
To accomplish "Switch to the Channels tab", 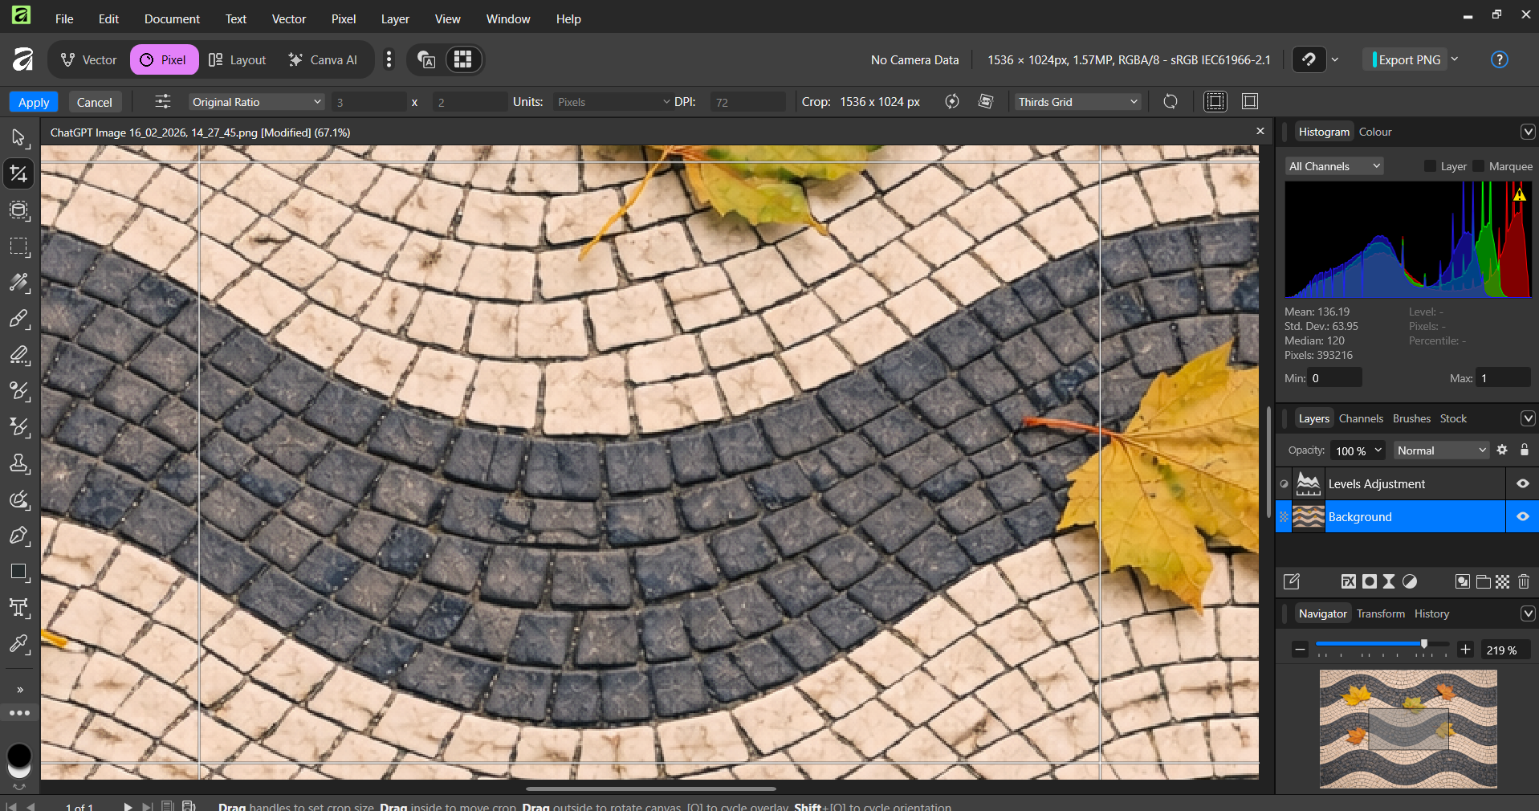I will 1361,418.
